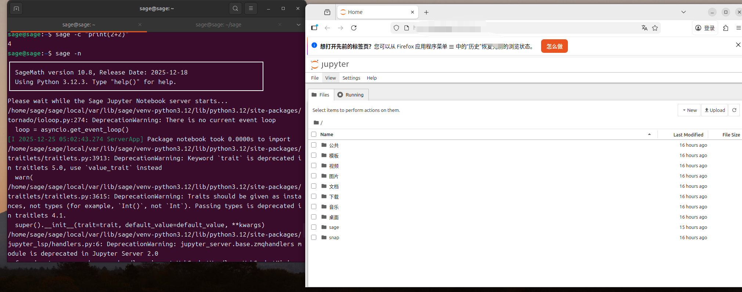Open the snap folder
Viewport: 742px width, 292px height.
(x=334, y=238)
